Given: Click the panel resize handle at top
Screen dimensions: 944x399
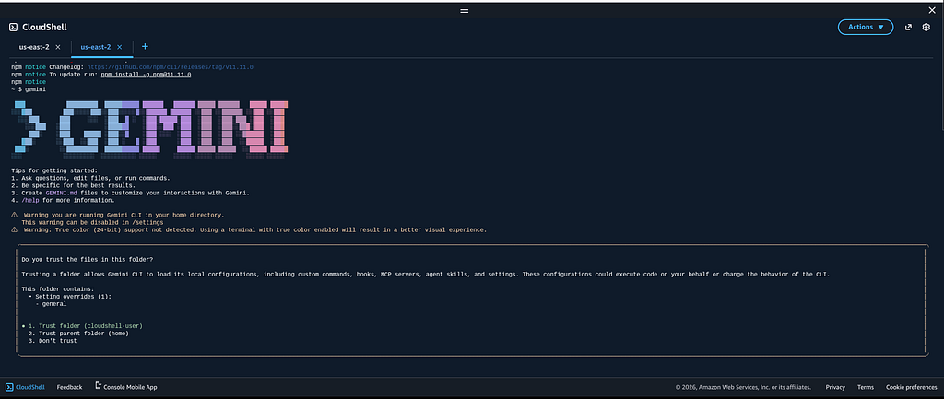Looking at the screenshot, I should pos(465,11).
